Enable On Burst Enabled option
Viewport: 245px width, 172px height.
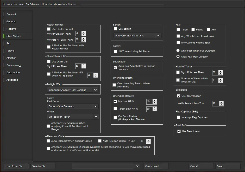click(115, 118)
